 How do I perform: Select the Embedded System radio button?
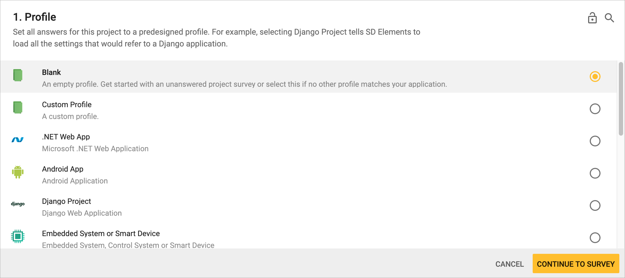[595, 238]
